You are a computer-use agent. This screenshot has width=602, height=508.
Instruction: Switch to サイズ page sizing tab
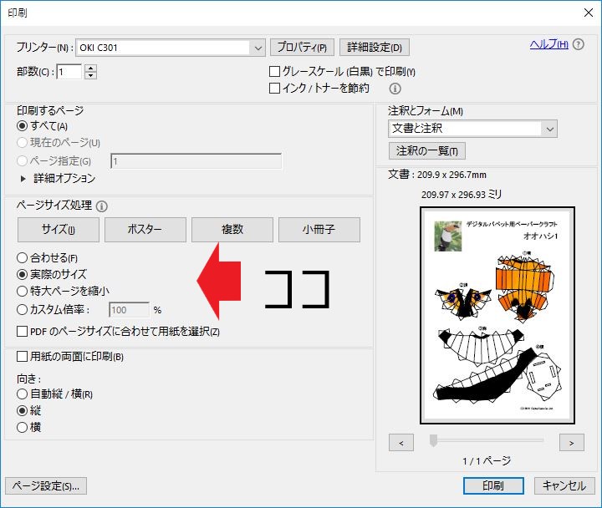[59, 230]
